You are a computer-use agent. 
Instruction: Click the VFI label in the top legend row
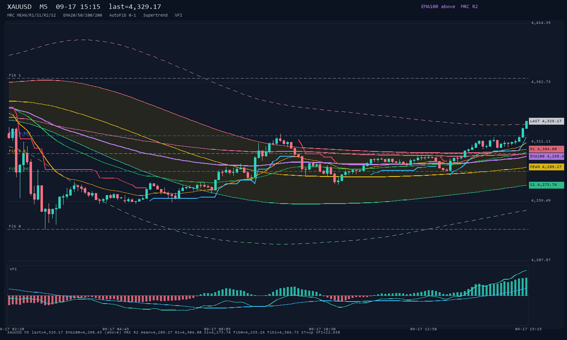[x=179, y=15]
